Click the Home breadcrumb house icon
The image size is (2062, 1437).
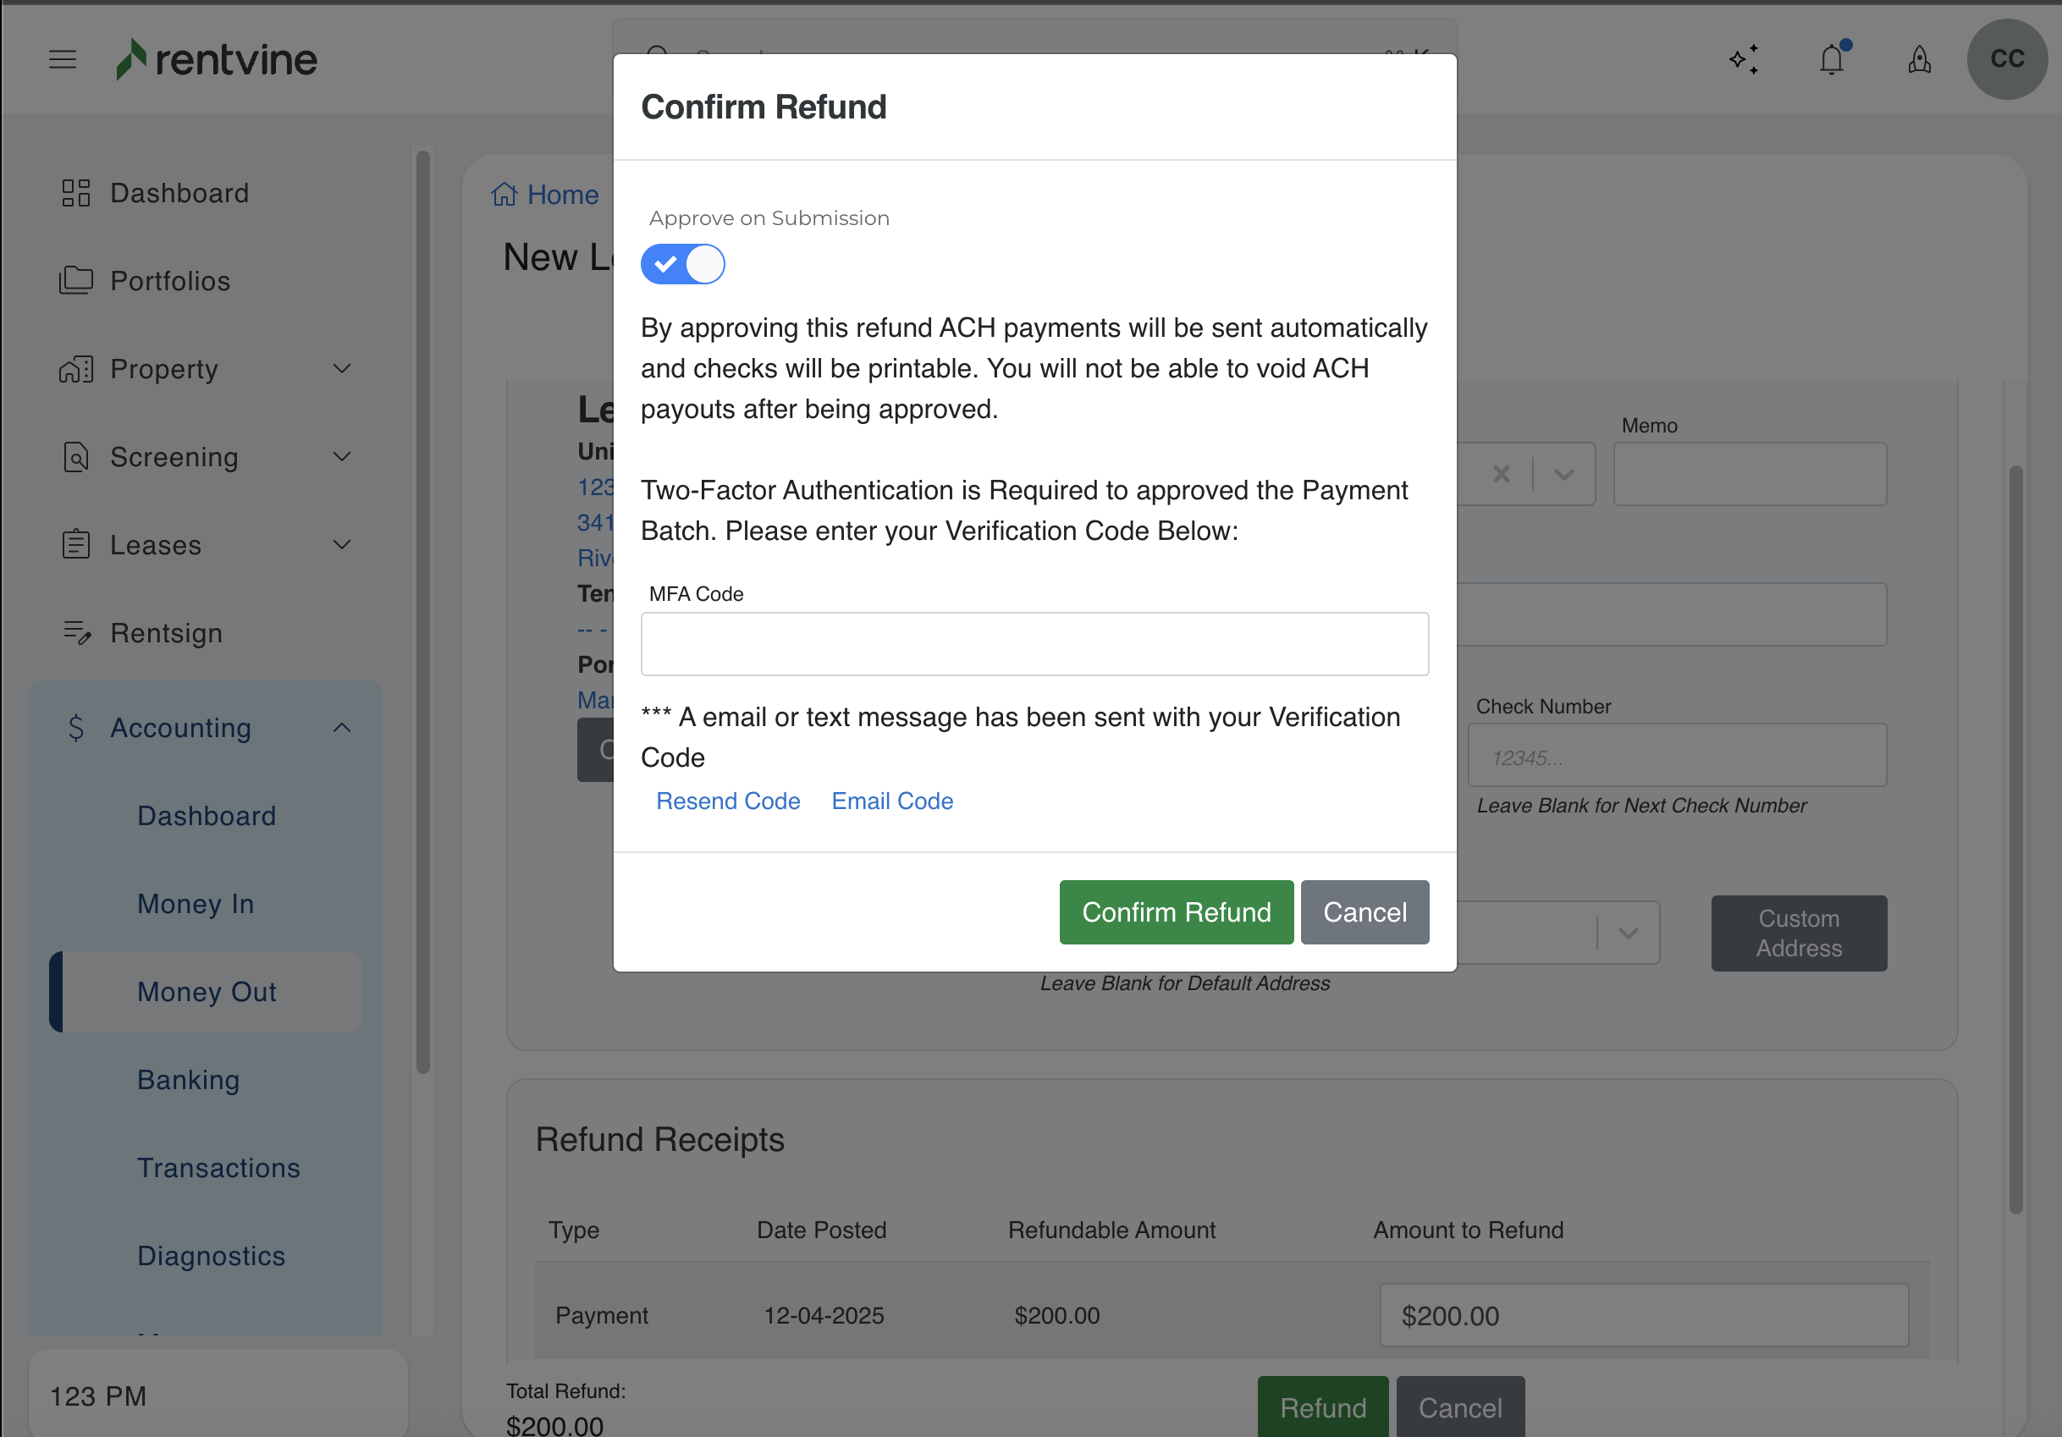click(x=504, y=194)
